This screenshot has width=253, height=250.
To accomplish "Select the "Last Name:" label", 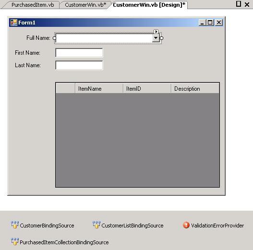I will pyautogui.click(x=27, y=65).
